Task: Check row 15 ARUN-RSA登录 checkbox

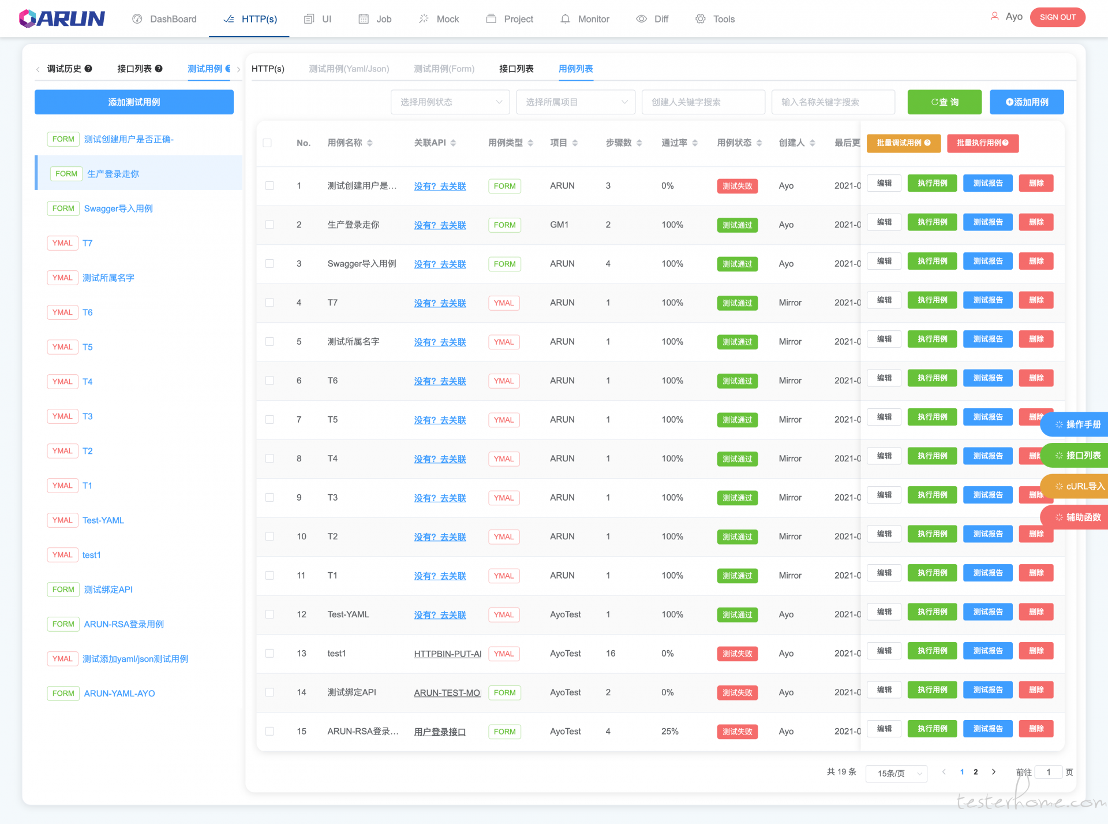Action: 269,732
